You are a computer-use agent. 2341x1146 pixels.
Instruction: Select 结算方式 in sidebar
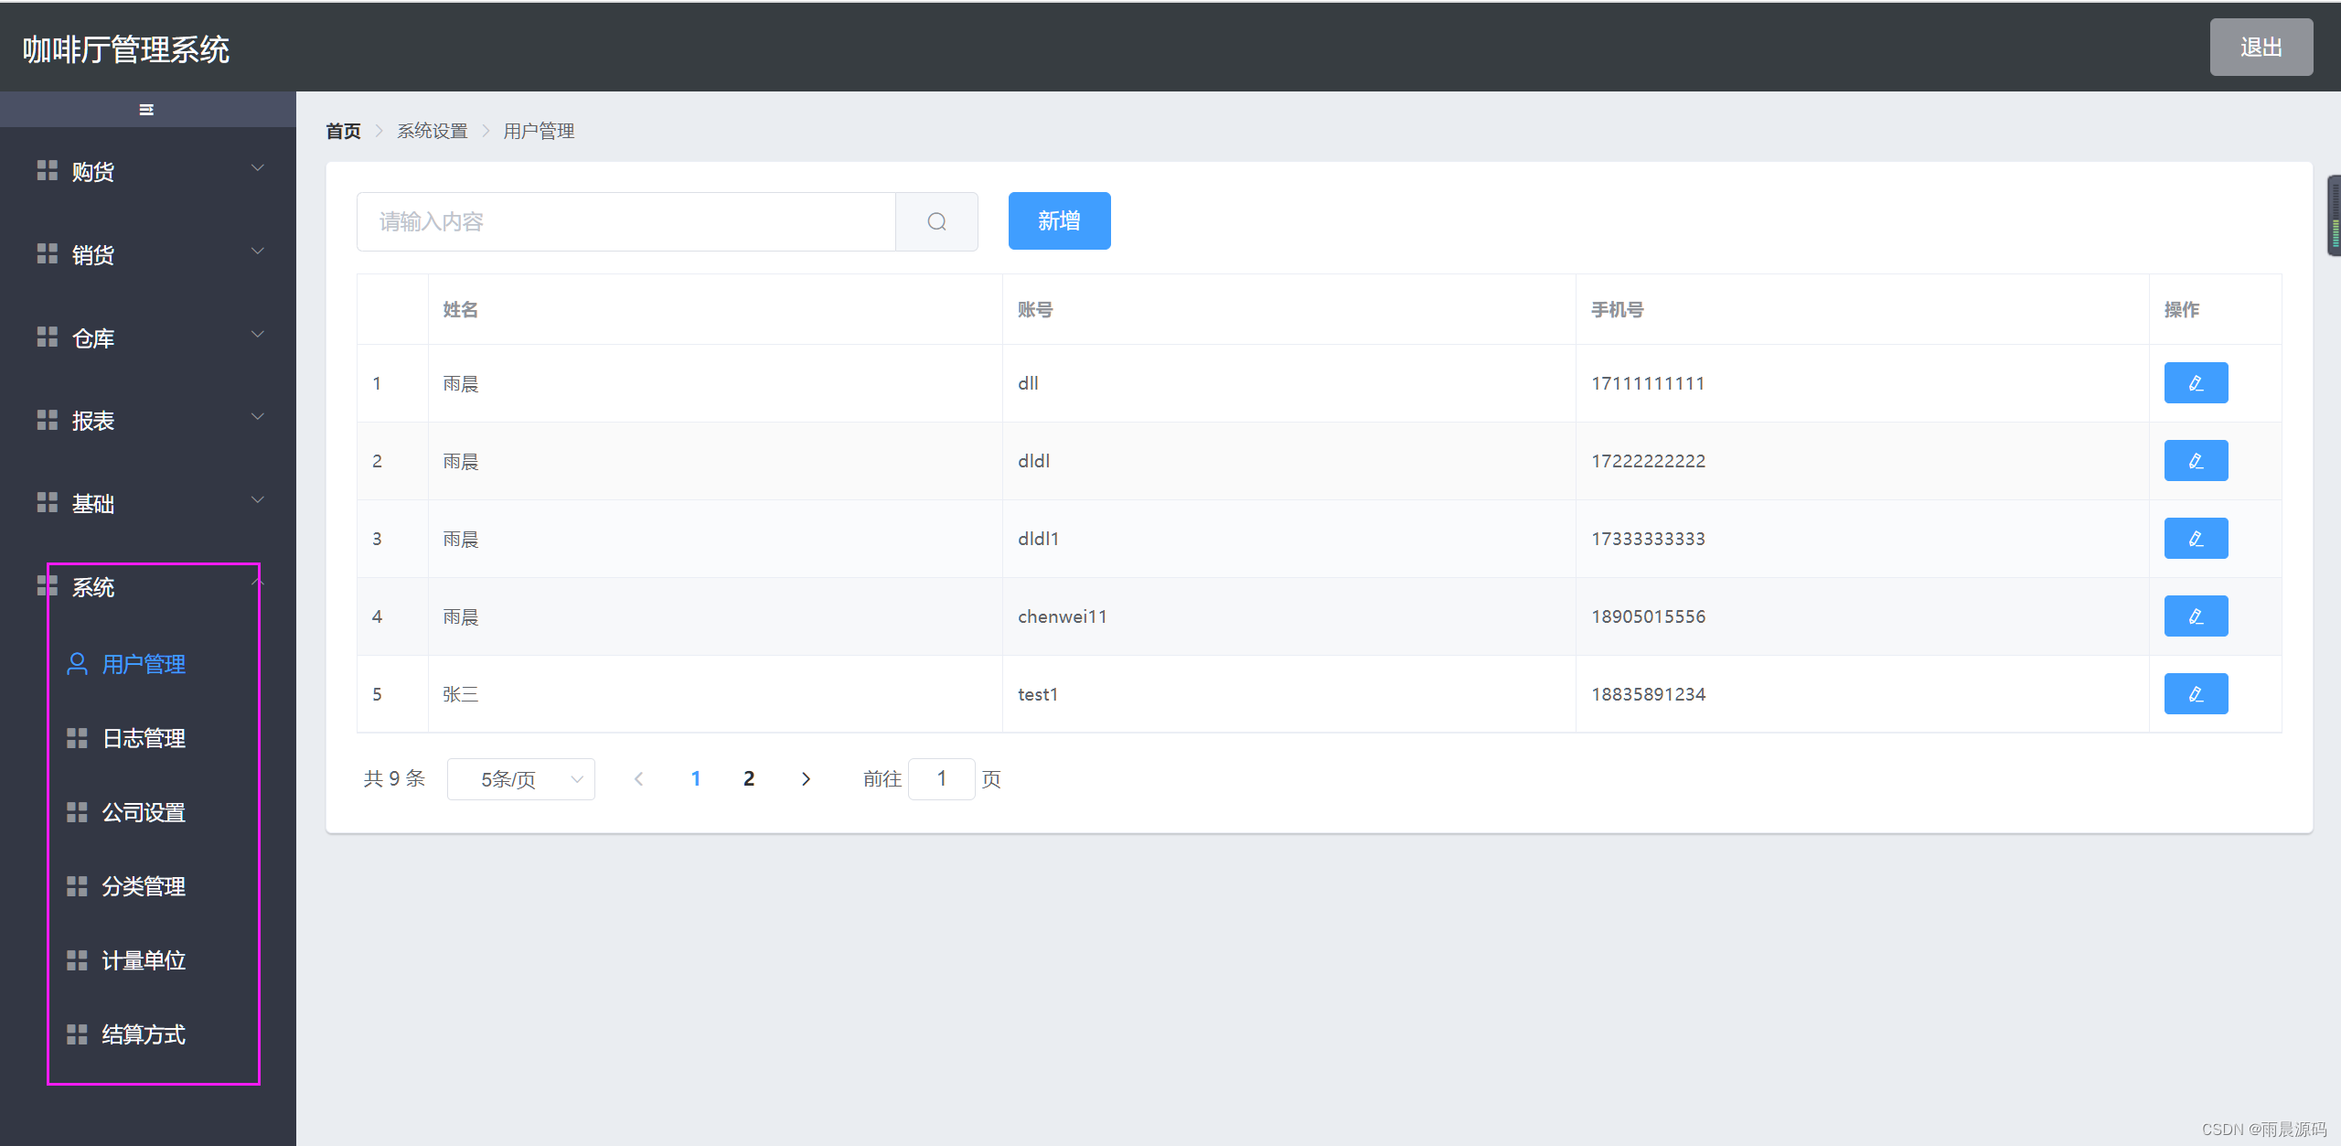pos(144,1034)
